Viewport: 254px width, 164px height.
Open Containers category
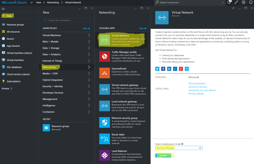[66, 112]
